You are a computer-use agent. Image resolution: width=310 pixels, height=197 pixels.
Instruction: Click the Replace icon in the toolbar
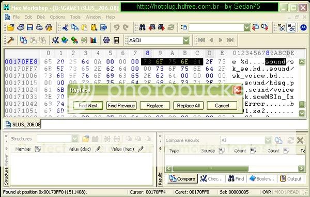point(171,27)
